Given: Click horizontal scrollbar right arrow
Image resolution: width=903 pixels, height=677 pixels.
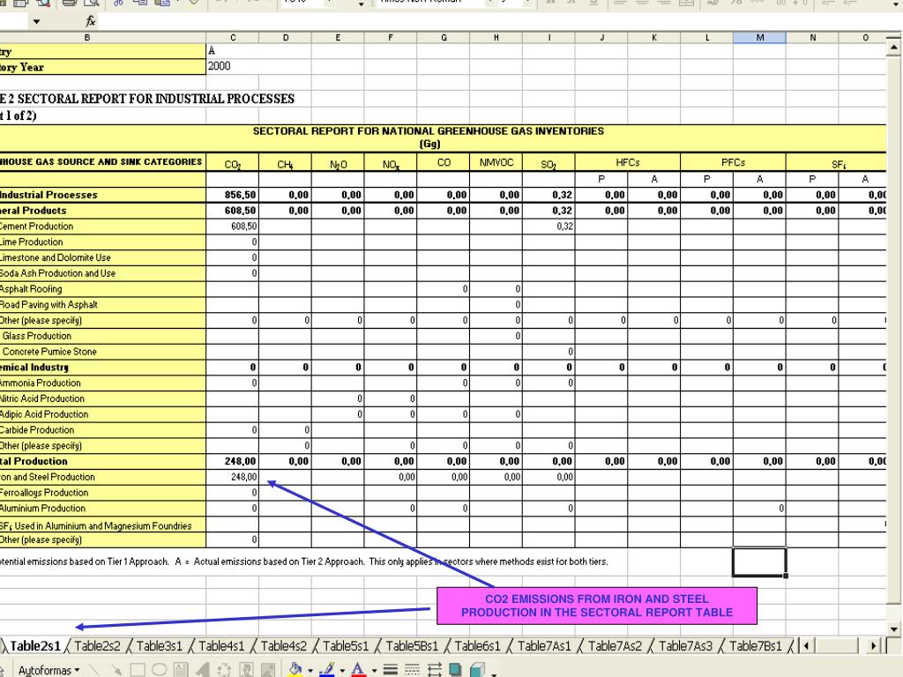Looking at the screenshot, I should pos(874,646).
